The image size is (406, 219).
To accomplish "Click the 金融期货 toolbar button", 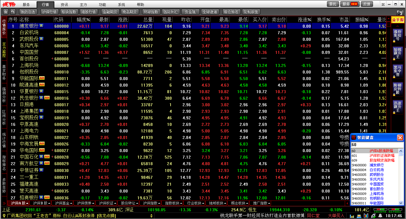I will pyautogui.click(x=110, y=12).
